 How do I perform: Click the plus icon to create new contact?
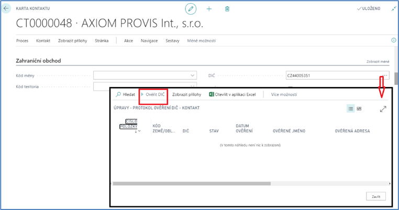[x=209, y=9]
